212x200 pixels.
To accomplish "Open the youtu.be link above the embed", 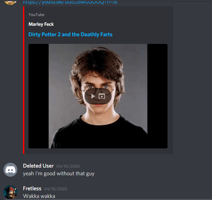I will 70,2.
